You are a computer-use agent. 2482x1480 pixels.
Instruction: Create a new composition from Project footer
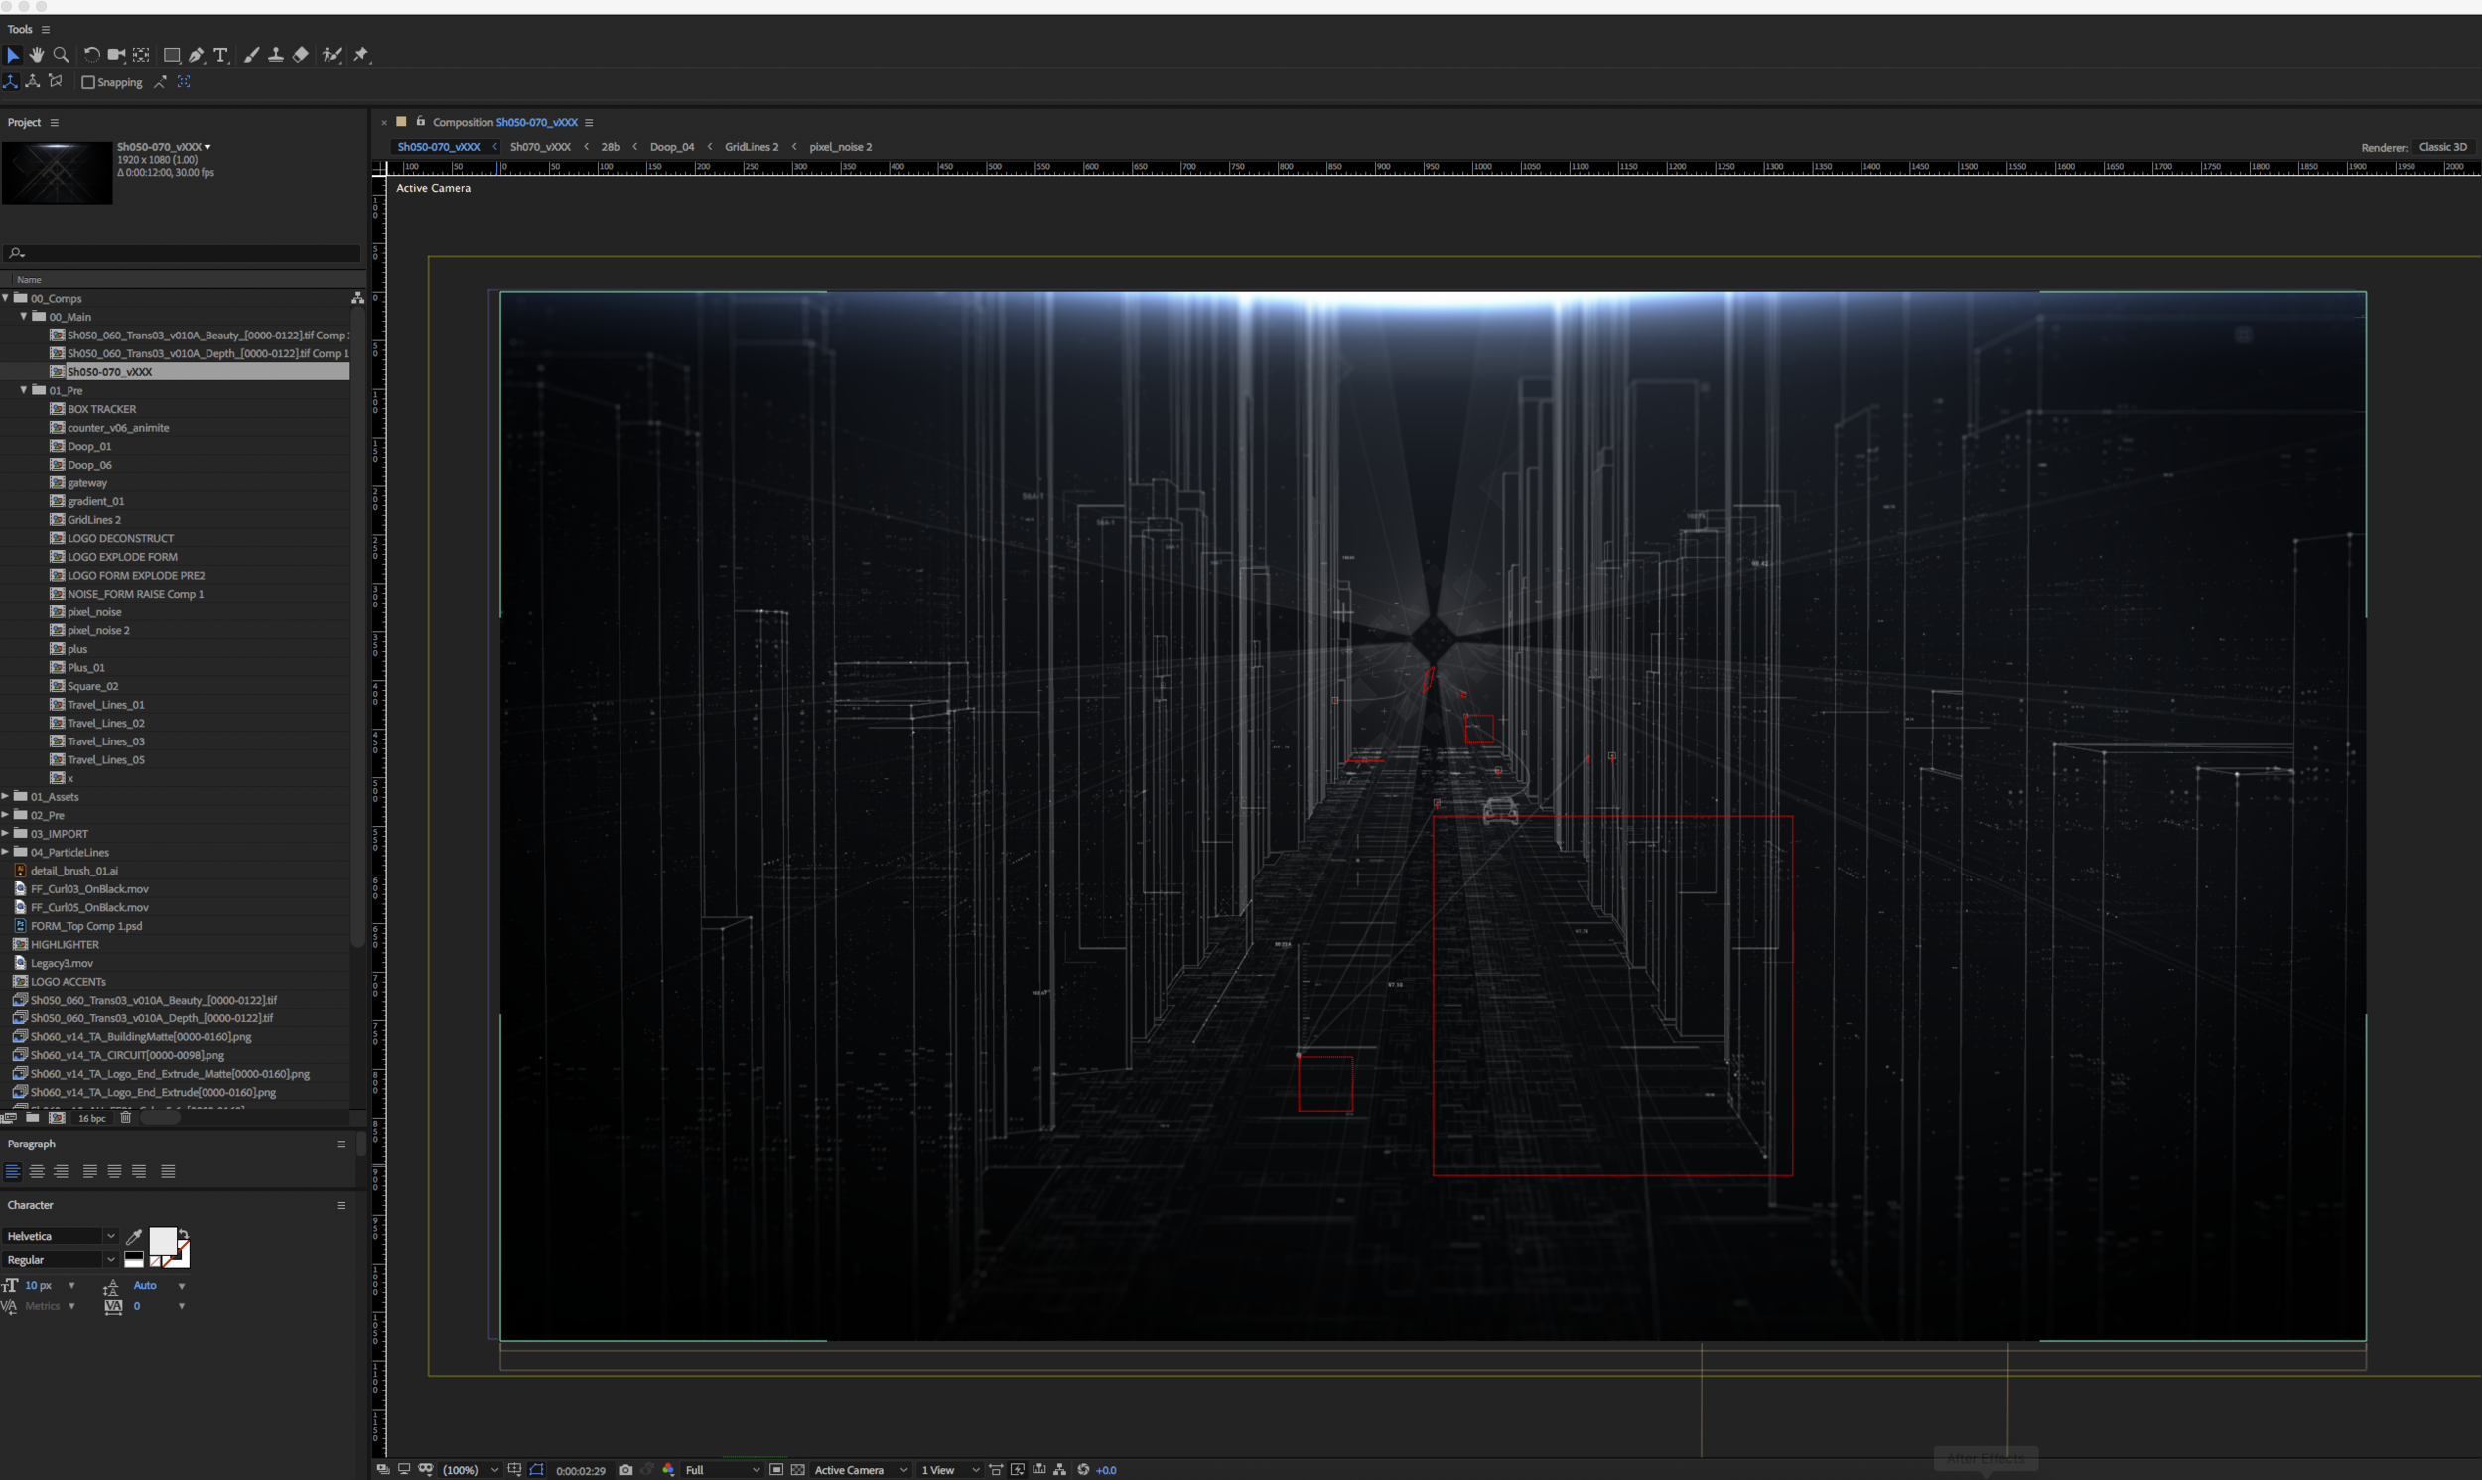coord(57,1118)
